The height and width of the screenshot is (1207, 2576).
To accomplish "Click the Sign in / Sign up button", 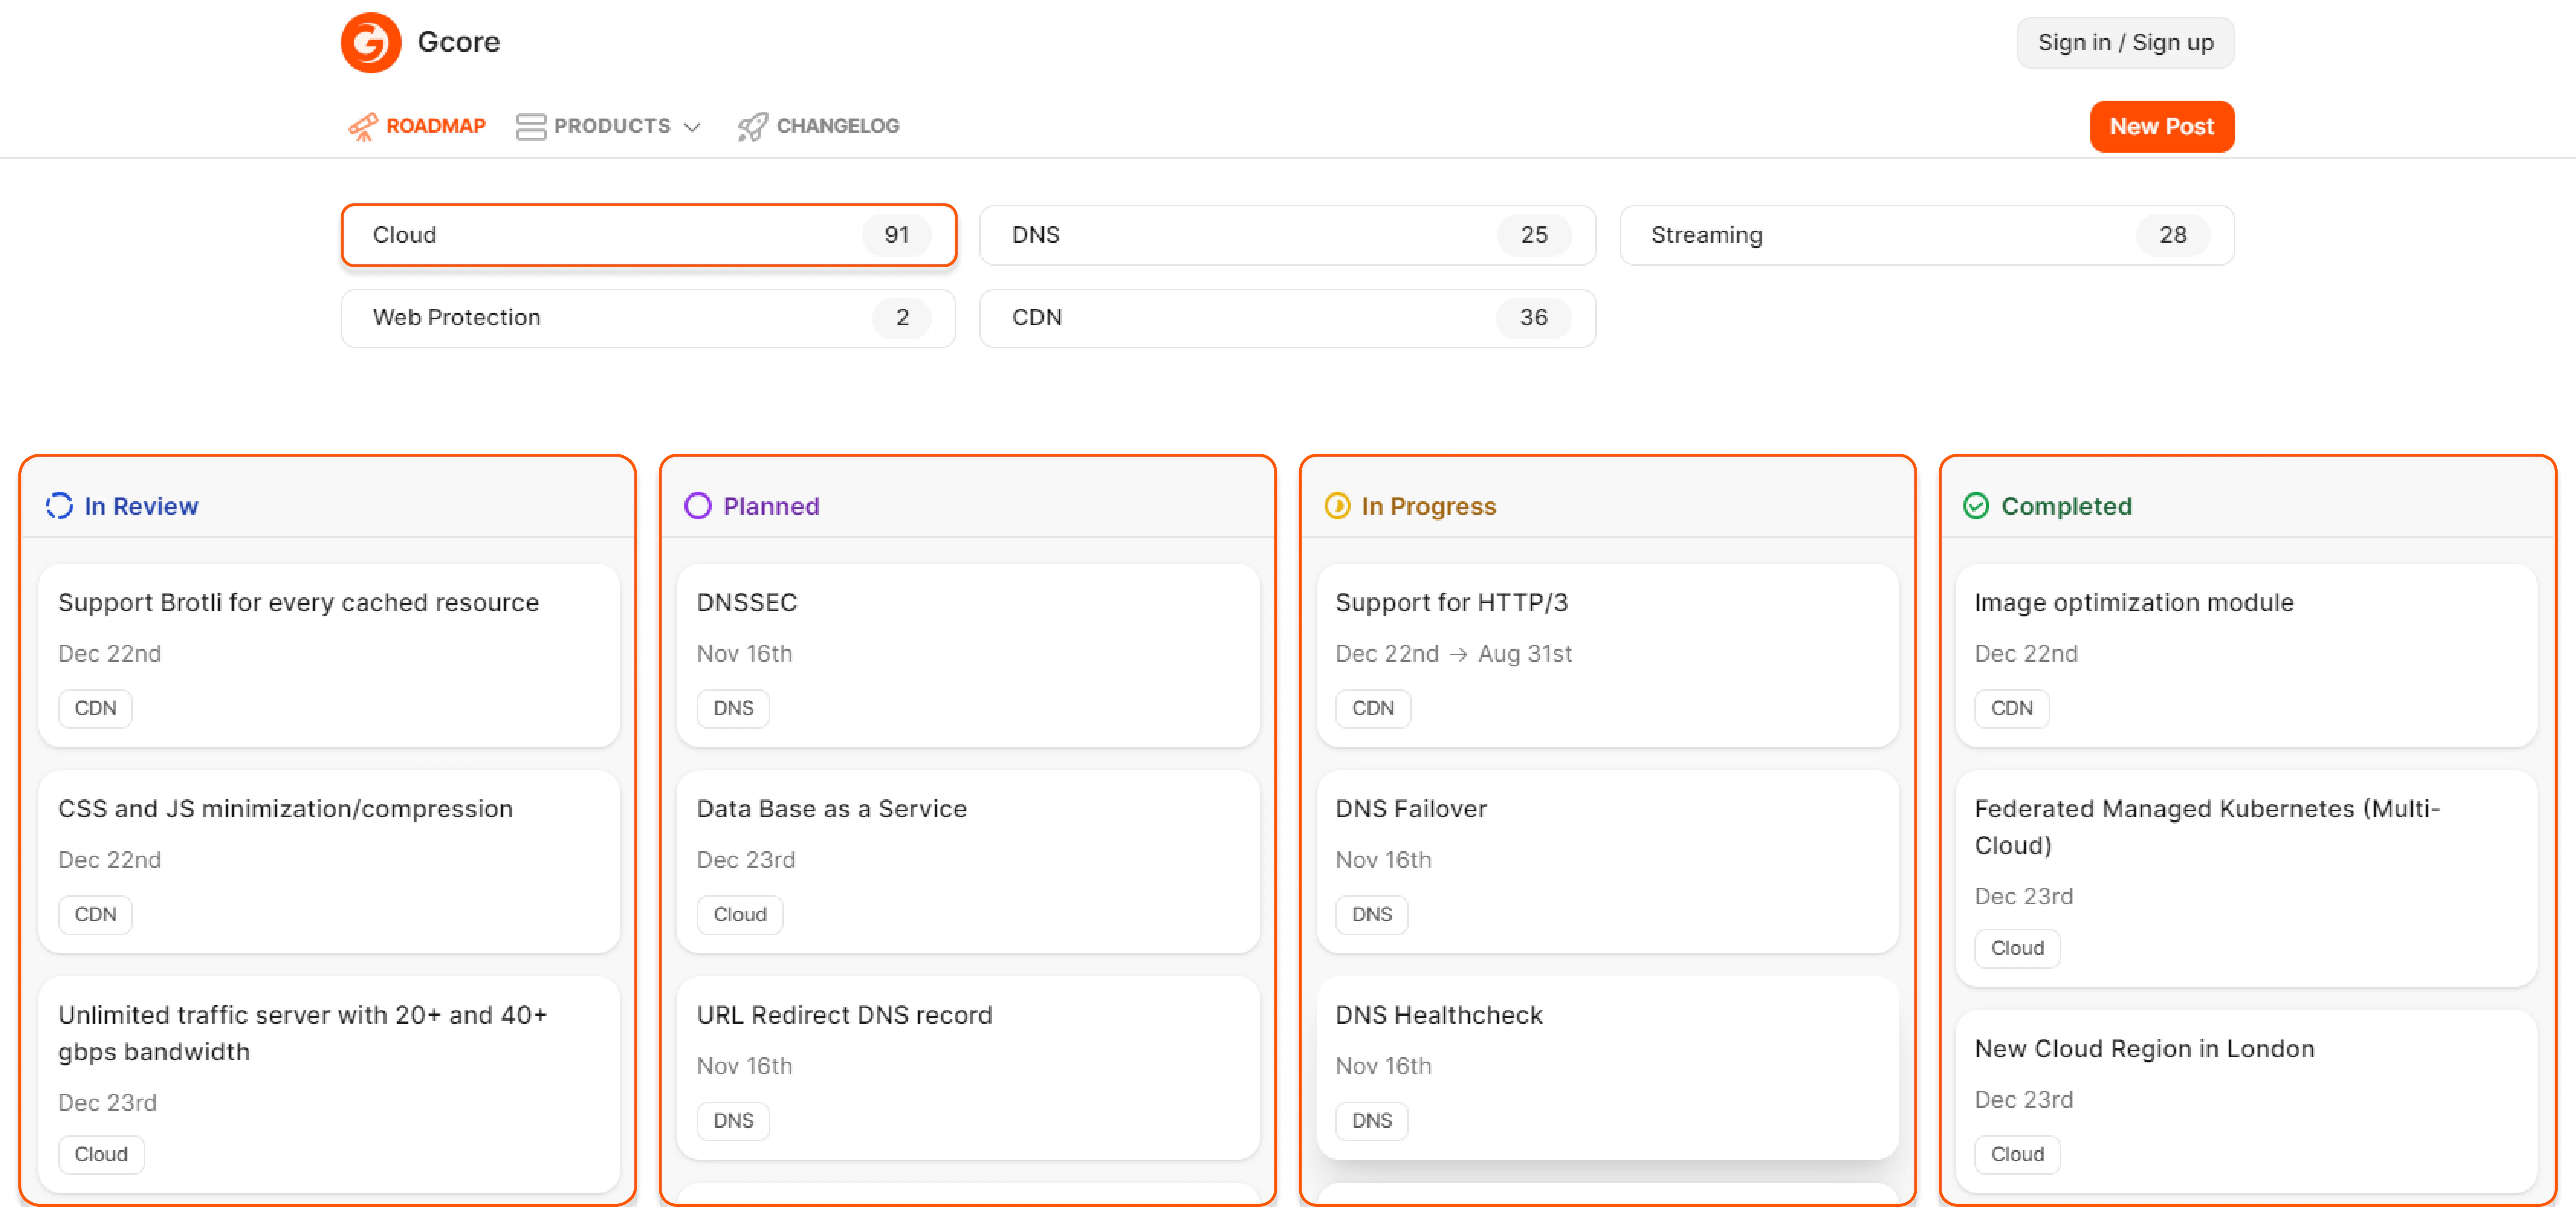I will point(2125,42).
